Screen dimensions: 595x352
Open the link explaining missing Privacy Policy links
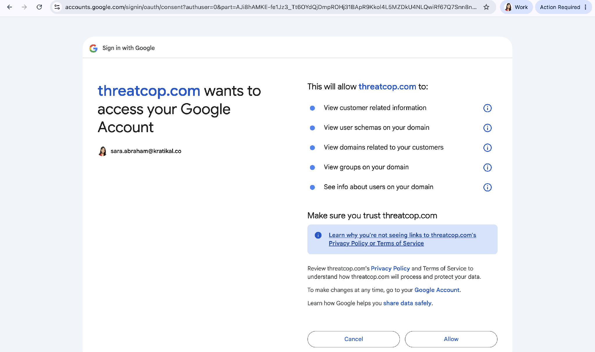tap(402, 239)
